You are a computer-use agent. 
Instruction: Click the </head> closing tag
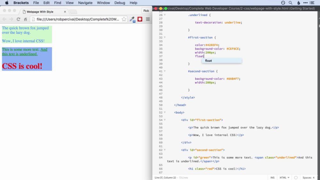point(180,105)
